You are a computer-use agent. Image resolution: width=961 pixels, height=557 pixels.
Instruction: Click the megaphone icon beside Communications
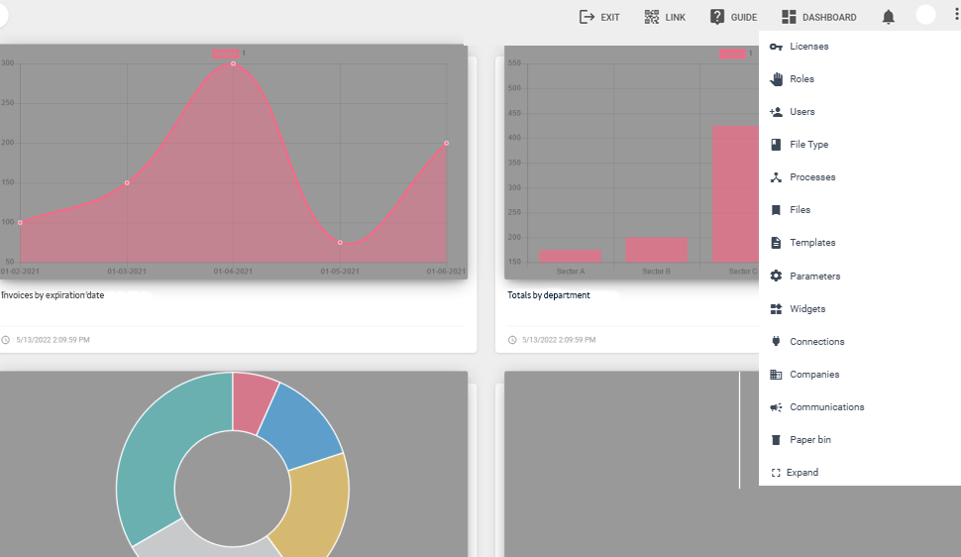pos(776,407)
